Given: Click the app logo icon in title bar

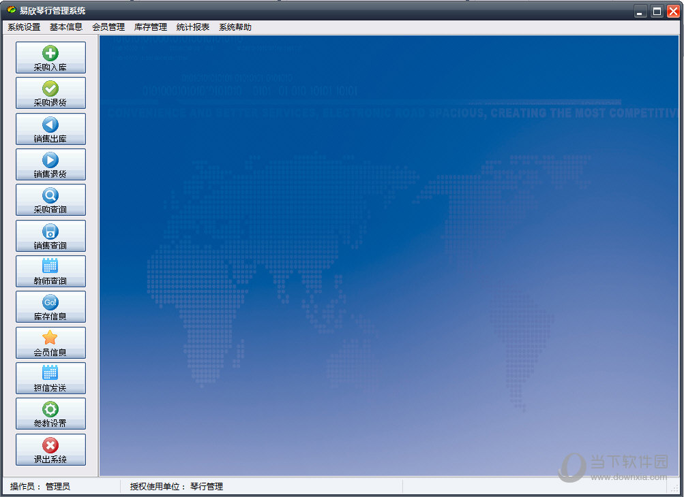Looking at the screenshot, I should pyautogui.click(x=12, y=10).
